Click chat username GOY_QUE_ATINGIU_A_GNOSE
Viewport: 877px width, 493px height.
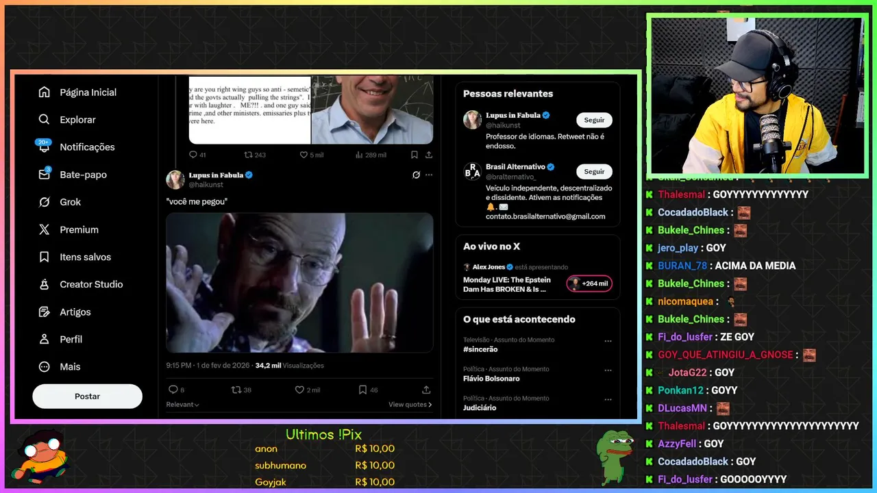point(726,355)
